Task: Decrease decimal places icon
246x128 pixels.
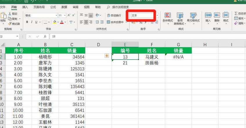Action: click(157, 23)
